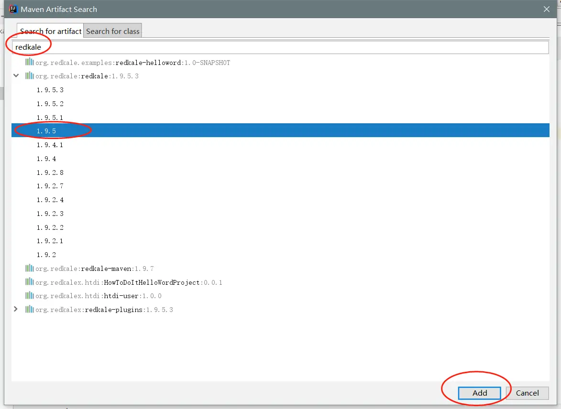This screenshot has width=561, height=409.
Task: Select version 1.9.4.1
Action: point(50,145)
